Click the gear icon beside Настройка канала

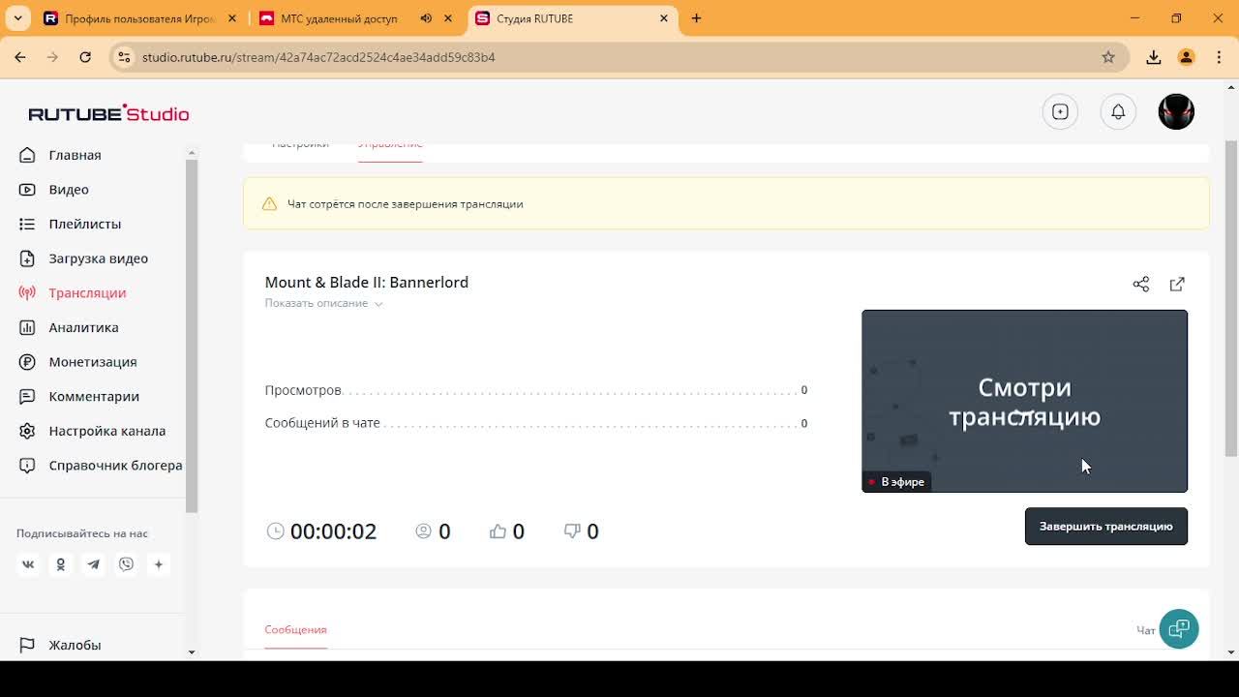tap(27, 431)
